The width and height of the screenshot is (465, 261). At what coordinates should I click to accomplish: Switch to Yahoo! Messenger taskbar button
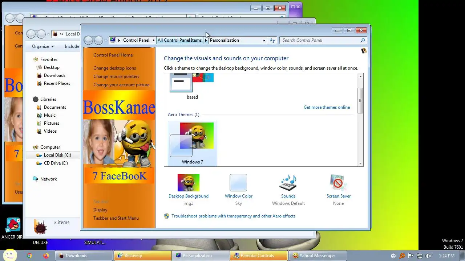[318, 256]
